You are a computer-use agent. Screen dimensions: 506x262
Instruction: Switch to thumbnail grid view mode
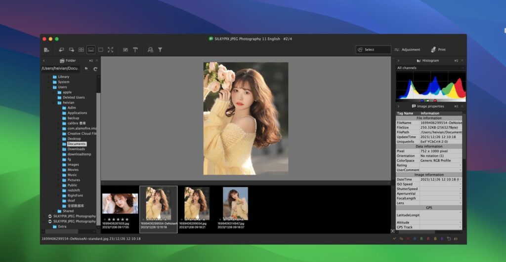pos(81,50)
